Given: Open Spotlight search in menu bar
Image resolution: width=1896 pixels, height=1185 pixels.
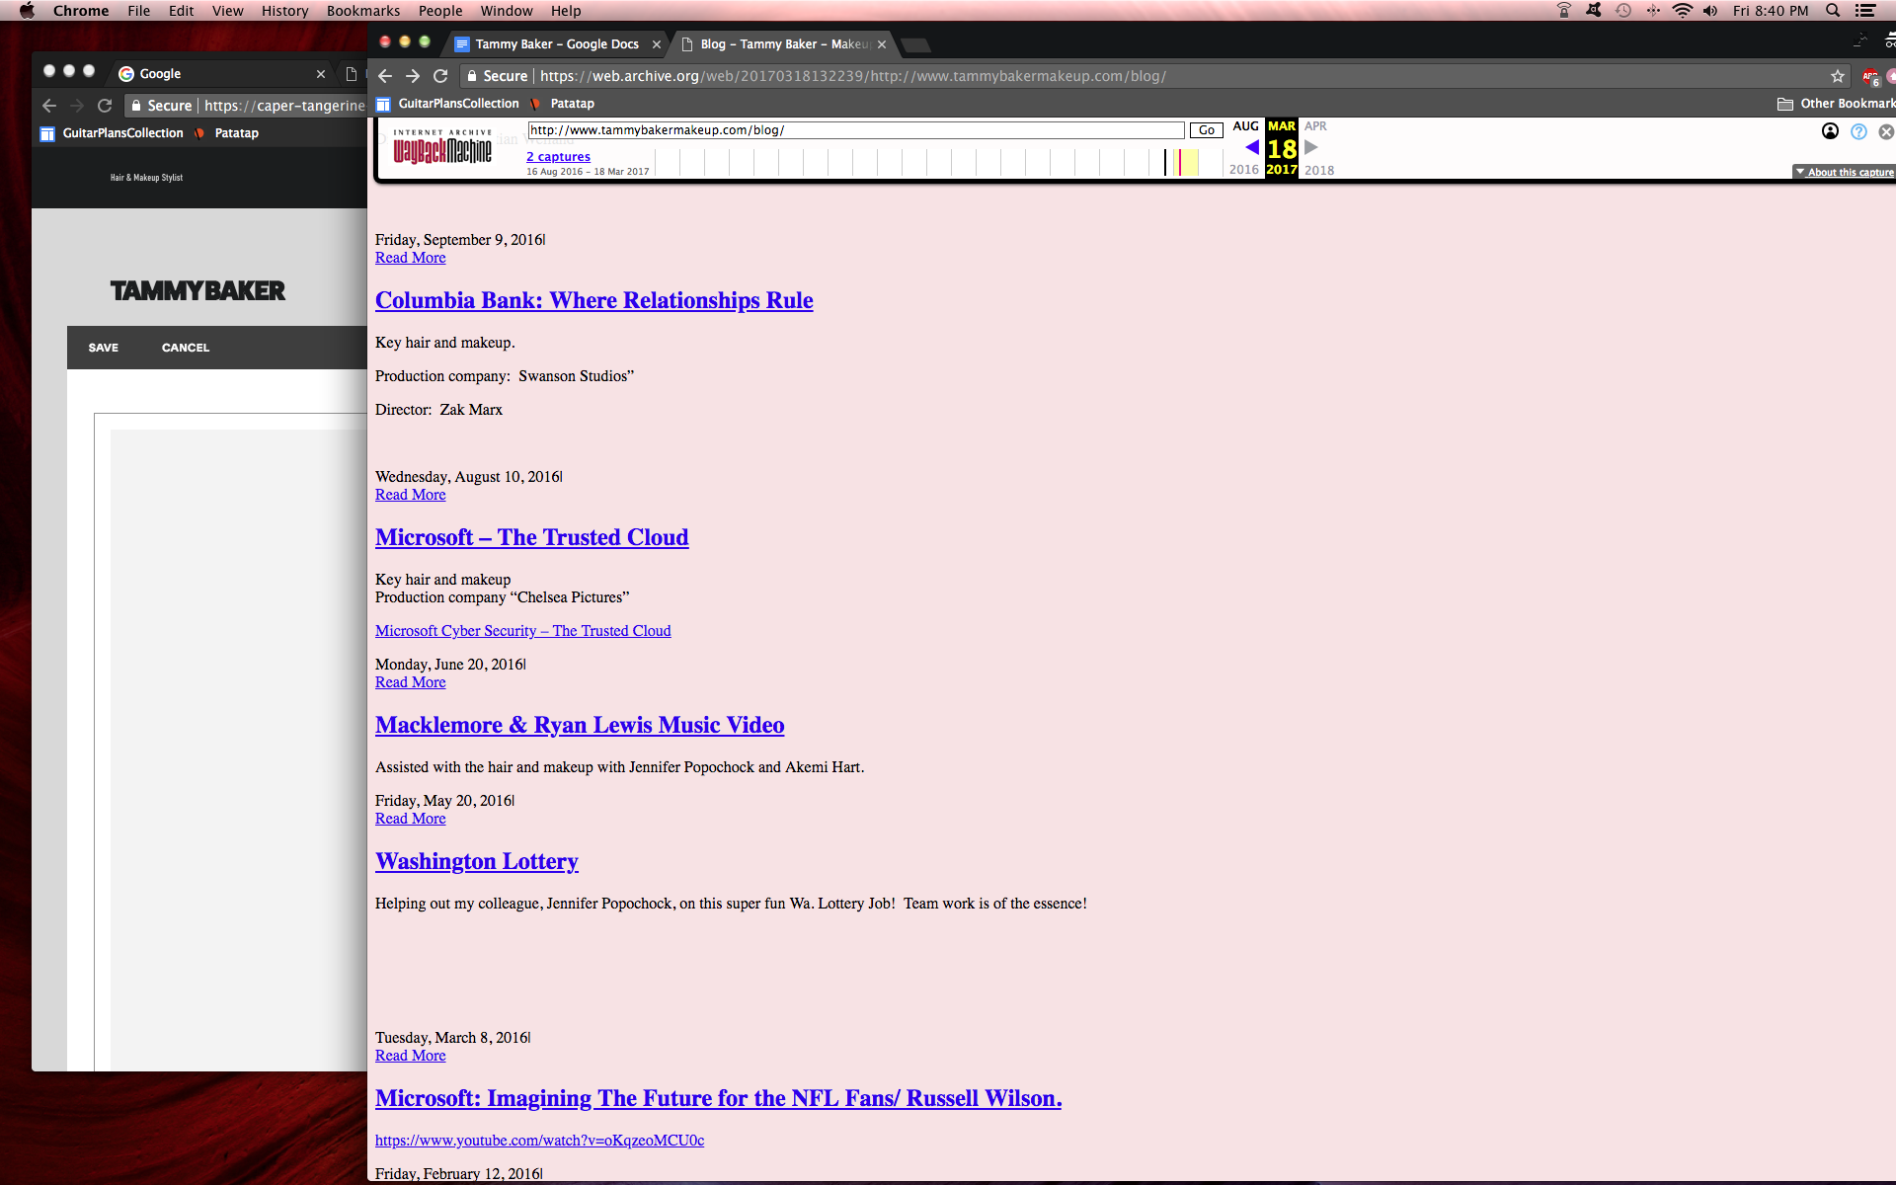Looking at the screenshot, I should (x=1833, y=11).
